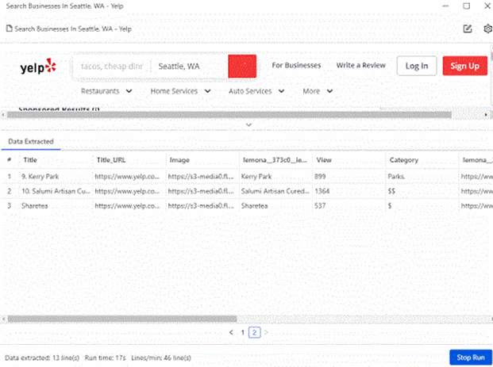Open the edit task icon
Viewport: 493px width, 367px height.
pyautogui.click(x=468, y=29)
